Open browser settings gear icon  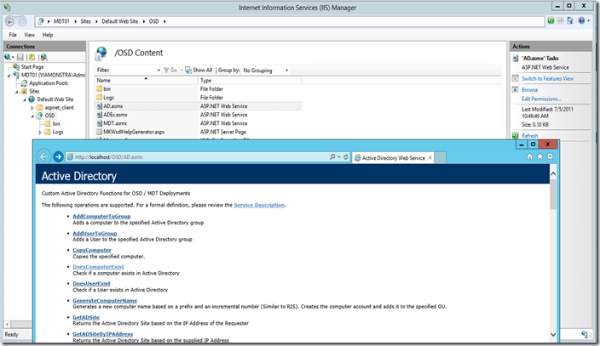(550, 157)
